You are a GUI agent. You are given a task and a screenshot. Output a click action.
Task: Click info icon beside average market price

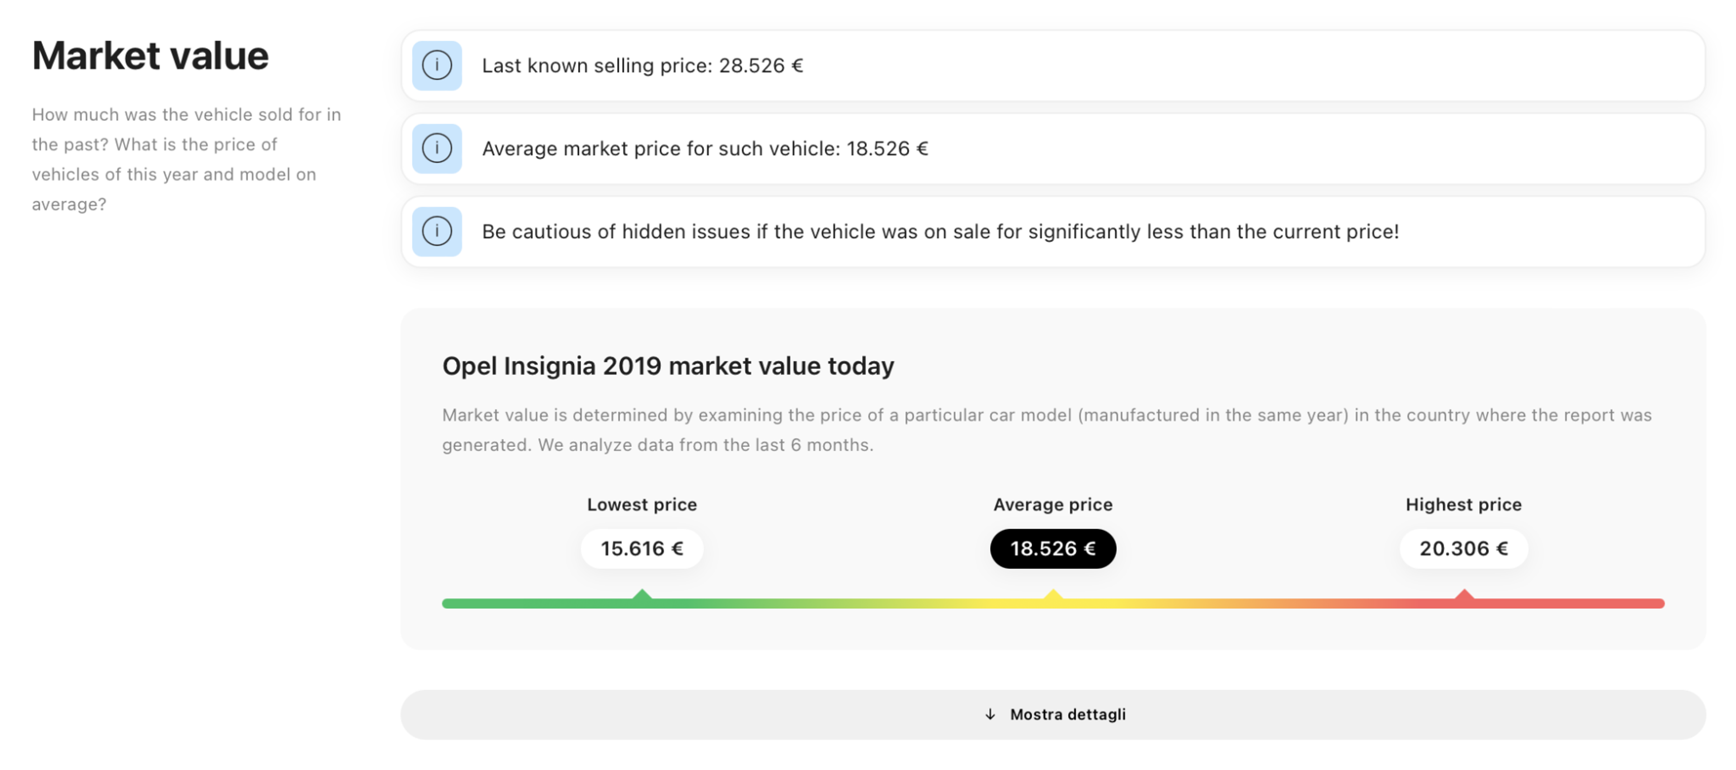[437, 148]
